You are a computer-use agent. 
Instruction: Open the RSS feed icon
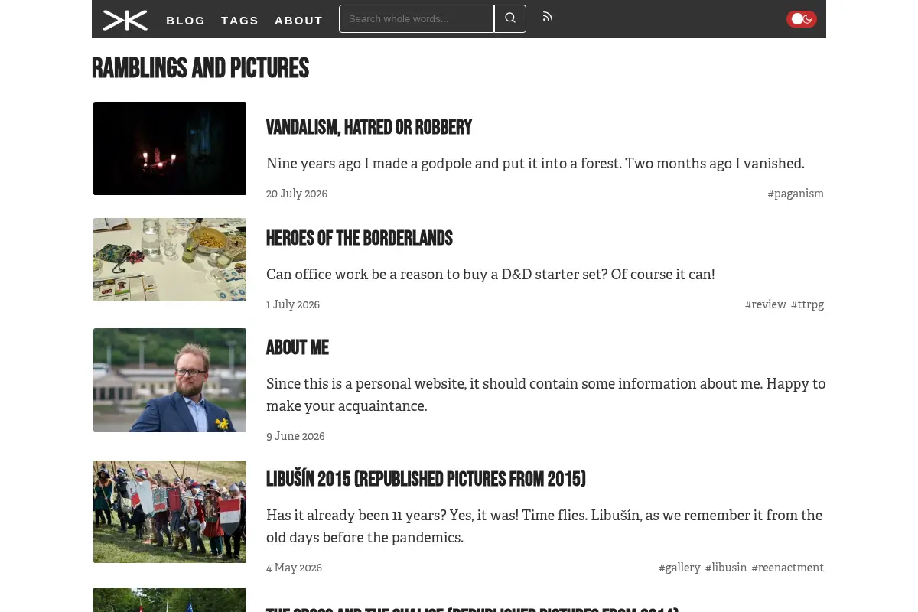(x=548, y=17)
